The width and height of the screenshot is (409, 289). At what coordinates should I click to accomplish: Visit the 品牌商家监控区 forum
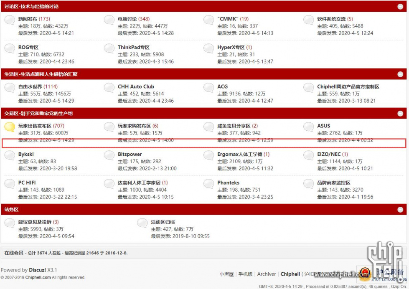334,183
